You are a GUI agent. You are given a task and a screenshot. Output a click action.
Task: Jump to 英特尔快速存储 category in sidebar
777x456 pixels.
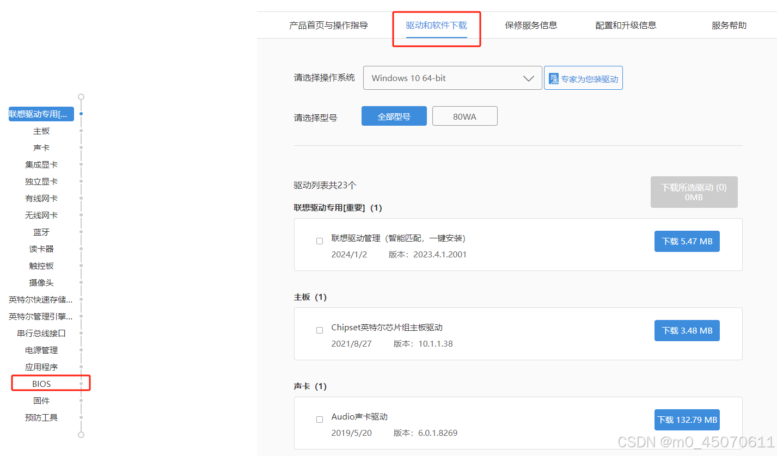[41, 300]
